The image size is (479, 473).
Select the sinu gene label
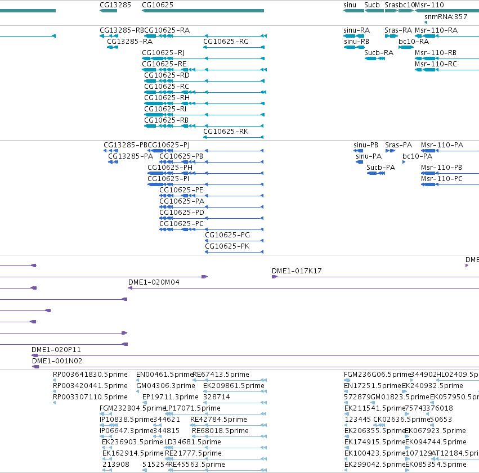(350, 5)
